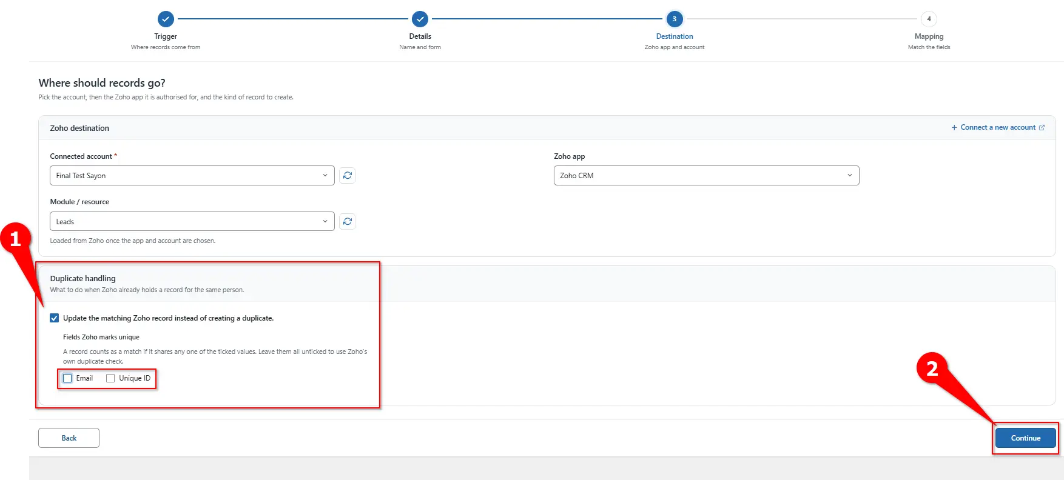Tick the Email unique field checkbox
Screen dimensions: 1064x480
coord(68,378)
